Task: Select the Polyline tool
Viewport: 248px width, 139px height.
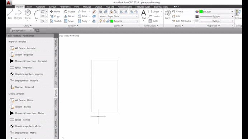Action: coord(18,14)
